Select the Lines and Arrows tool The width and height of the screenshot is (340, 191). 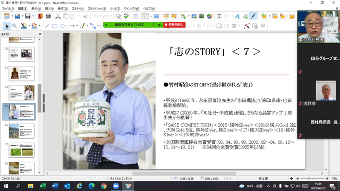[72, 26]
